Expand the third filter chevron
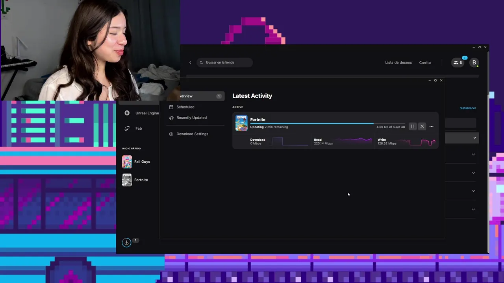Viewport: 504px width, 283px height. coord(473,191)
